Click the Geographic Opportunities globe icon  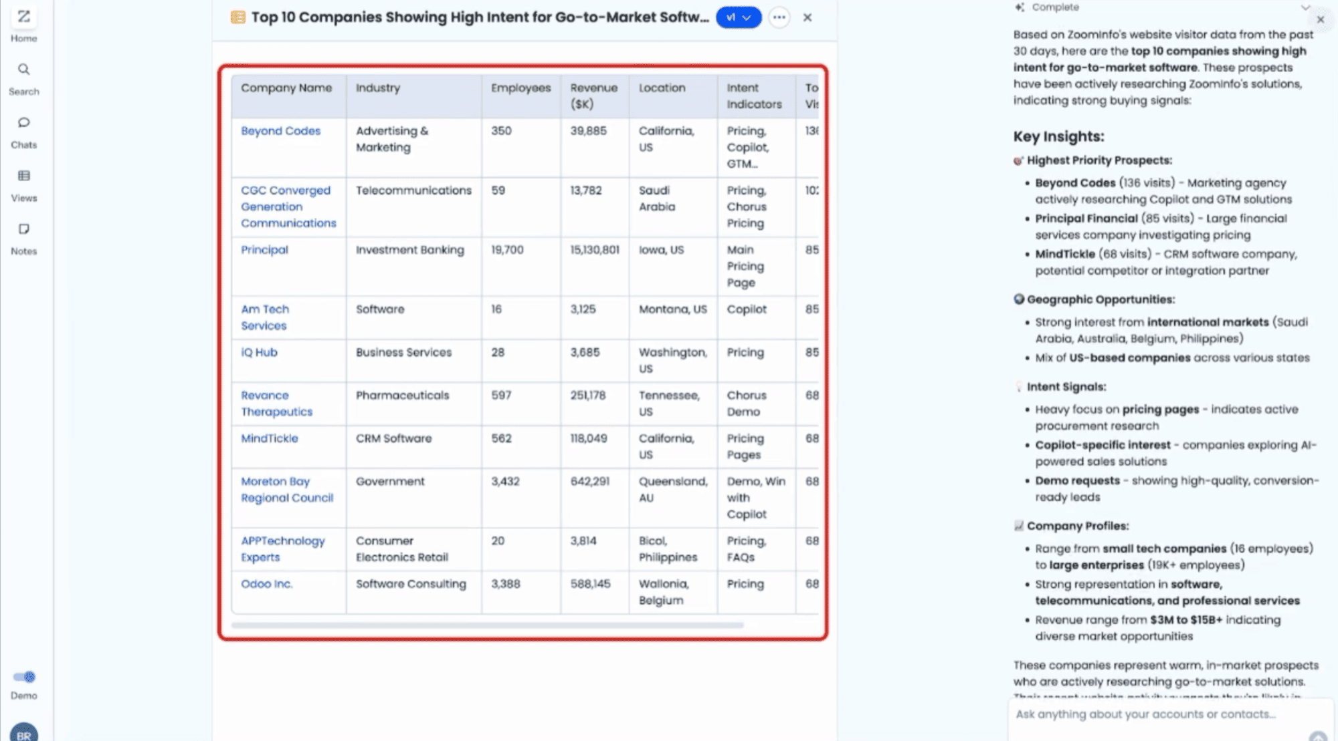pos(1019,299)
